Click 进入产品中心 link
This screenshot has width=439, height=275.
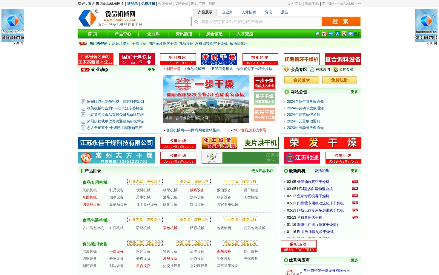coord(262,171)
